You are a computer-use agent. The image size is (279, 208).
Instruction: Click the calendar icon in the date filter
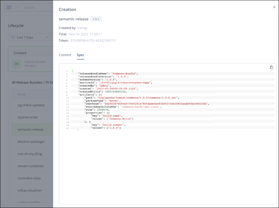(x=13, y=37)
